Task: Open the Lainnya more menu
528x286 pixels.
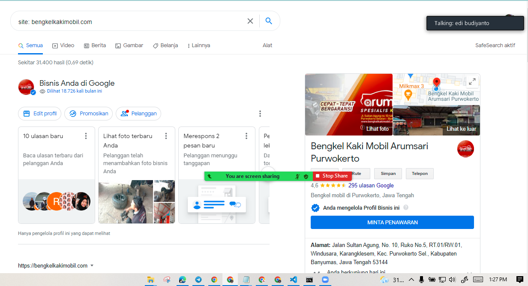Action: (198, 45)
